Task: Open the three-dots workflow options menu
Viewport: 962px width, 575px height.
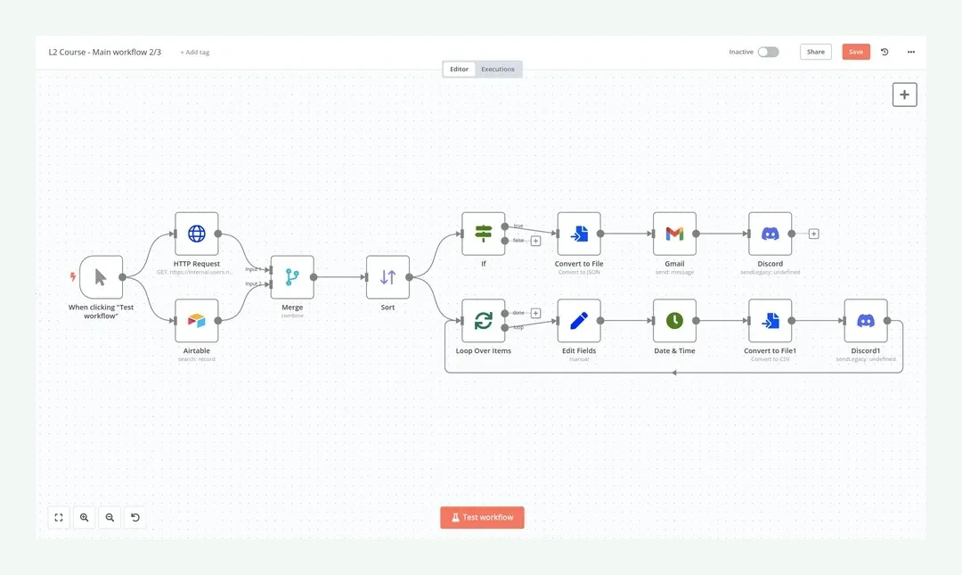Action: pos(911,52)
